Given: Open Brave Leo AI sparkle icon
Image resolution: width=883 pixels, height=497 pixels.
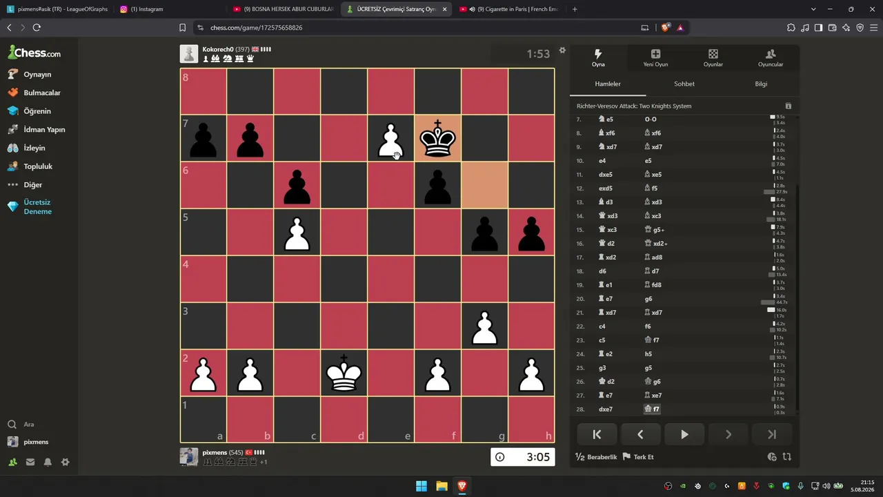Looking at the screenshot, I should [x=846, y=28].
